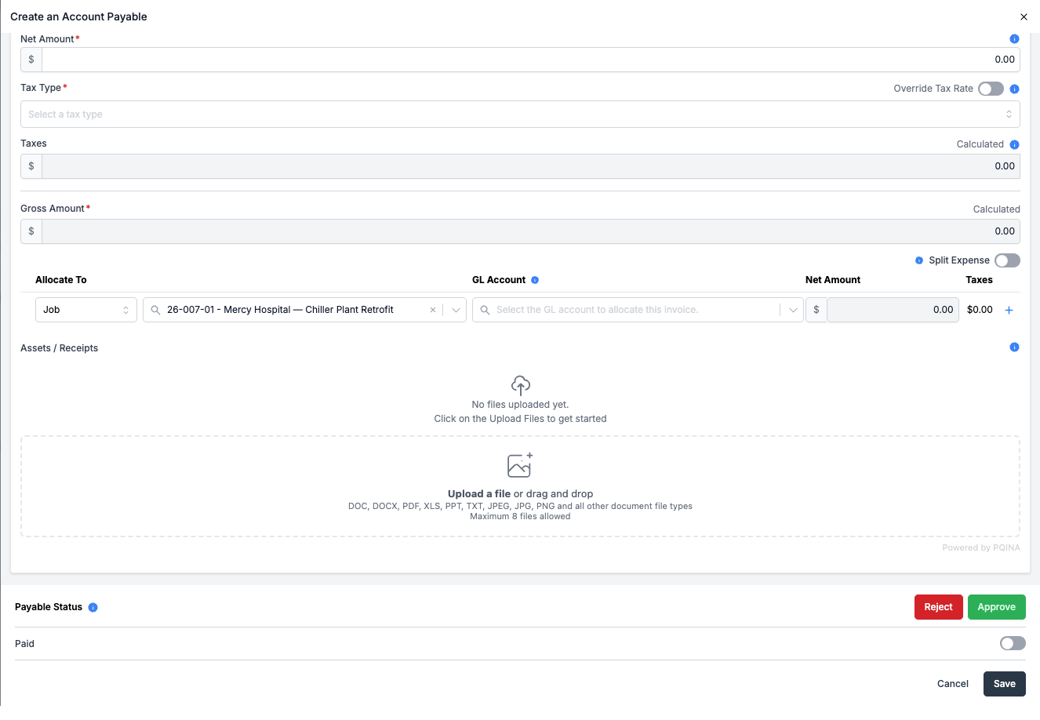Click the Assets / Receipts info icon
The height and width of the screenshot is (720, 1040).
pyautogui.click(x=1014, y=347)
